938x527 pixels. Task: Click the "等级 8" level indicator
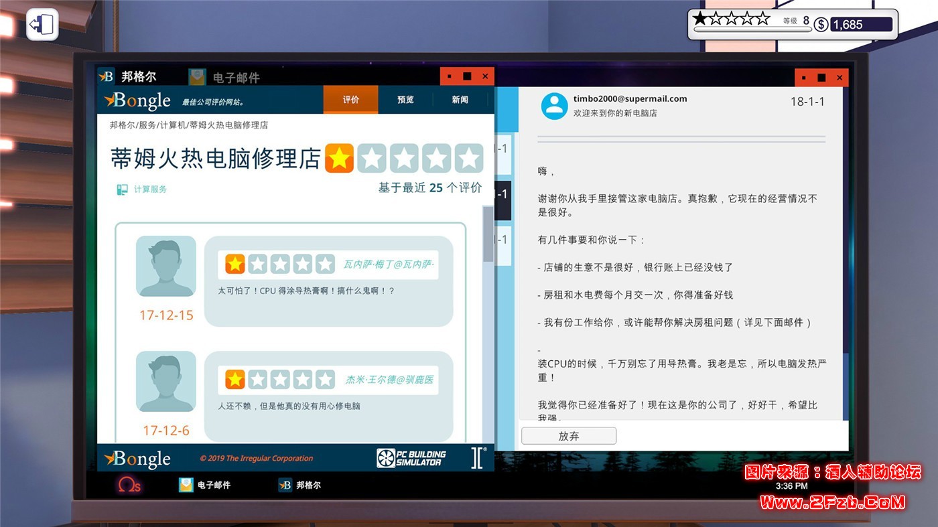coord(796,21)
